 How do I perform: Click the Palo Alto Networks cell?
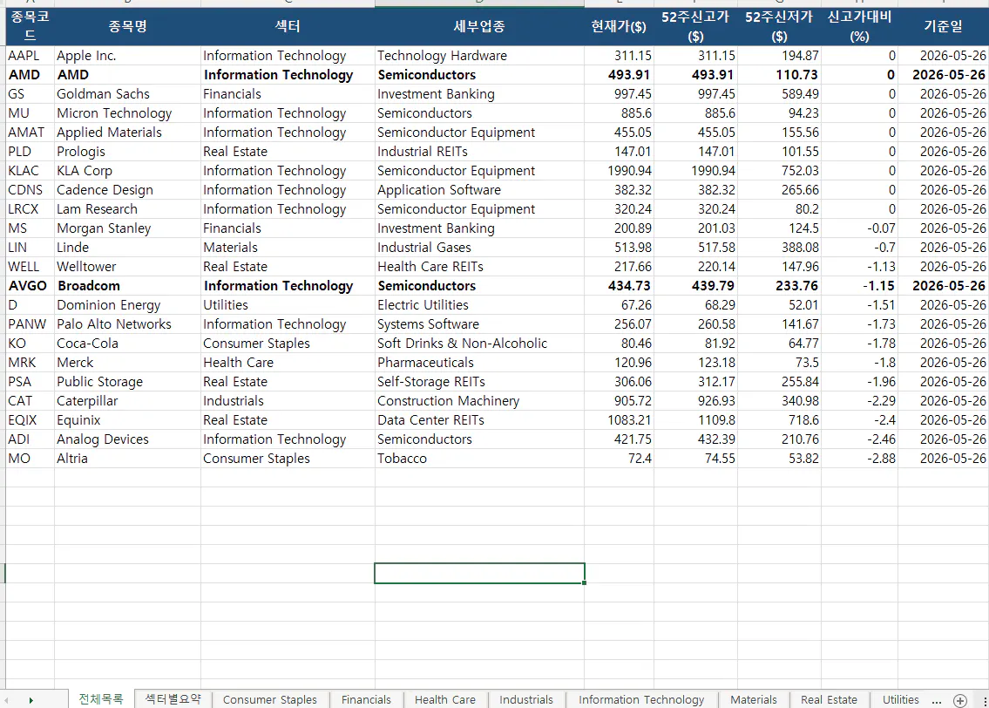(127, 324)
